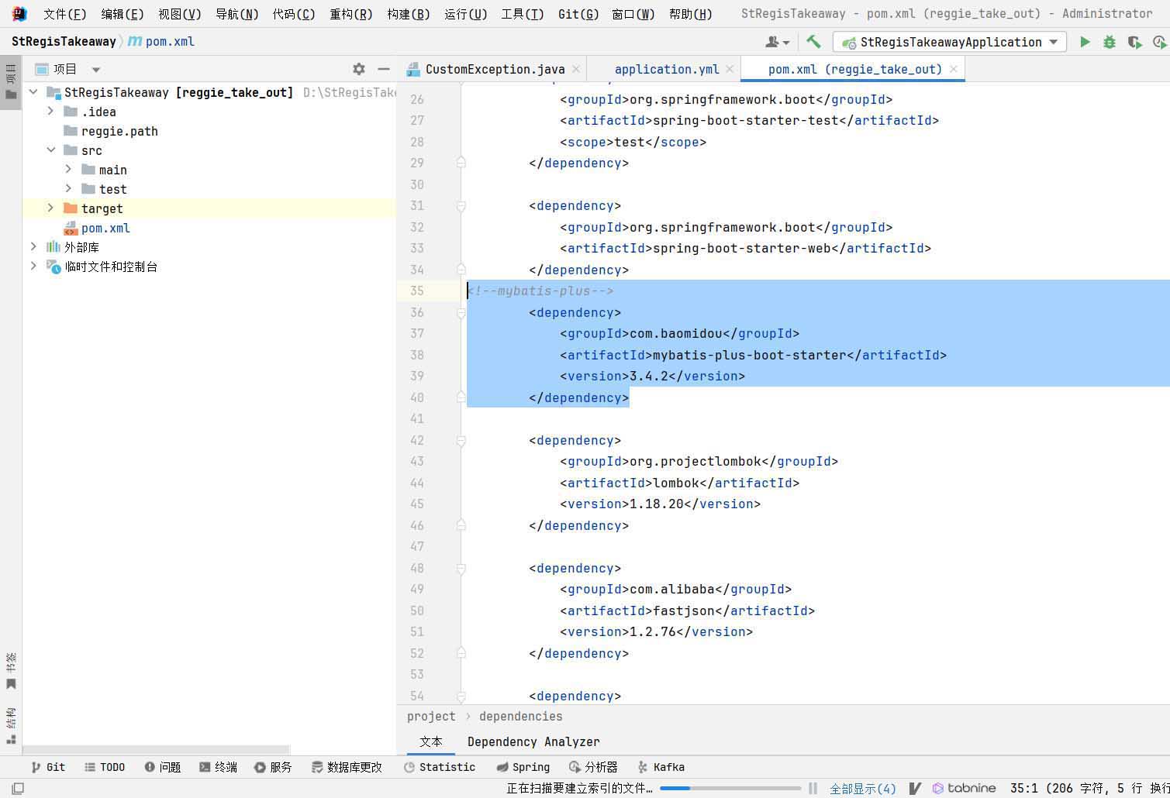Open the Terminal (终端) tool window

pos(218,767)
